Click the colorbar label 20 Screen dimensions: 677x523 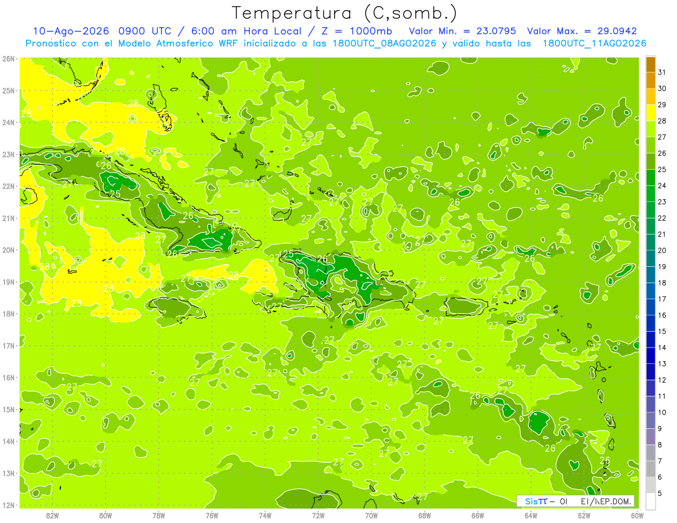pyautogui.click(x=662, y=250)
